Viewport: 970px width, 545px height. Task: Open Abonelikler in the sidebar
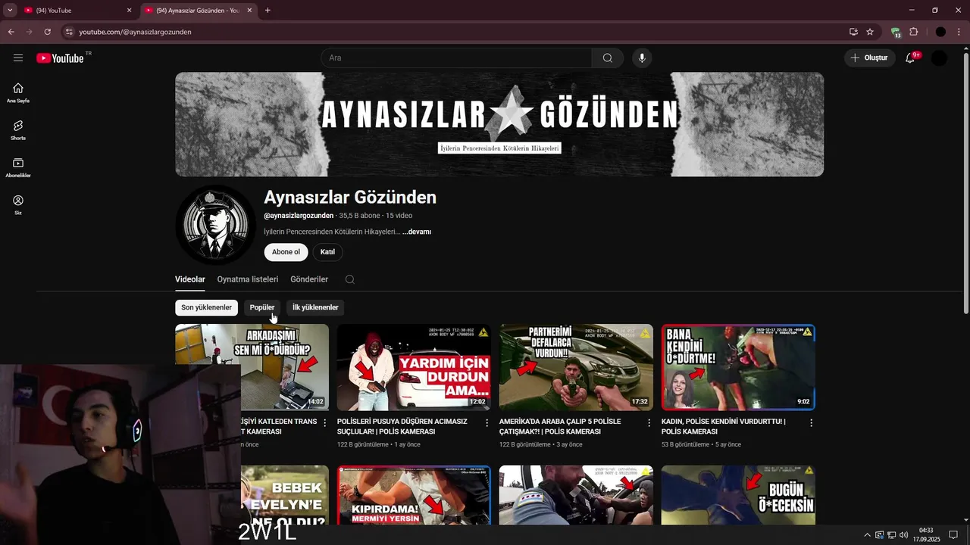point(18,167)
